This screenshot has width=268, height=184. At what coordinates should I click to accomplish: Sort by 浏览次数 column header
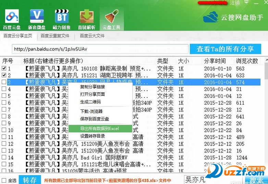tap(247, 61)
